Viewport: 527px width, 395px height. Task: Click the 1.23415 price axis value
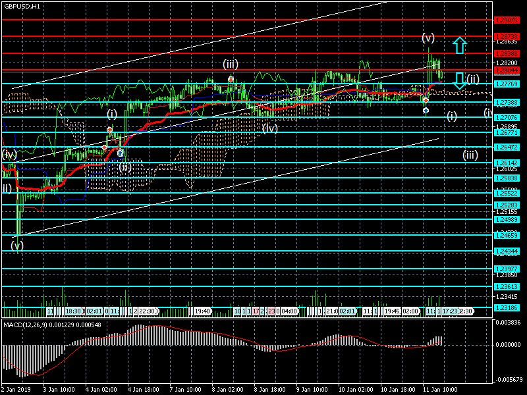pyautogui.click(x=507, y=297)
